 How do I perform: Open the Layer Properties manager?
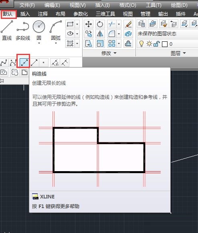point(141,24)
